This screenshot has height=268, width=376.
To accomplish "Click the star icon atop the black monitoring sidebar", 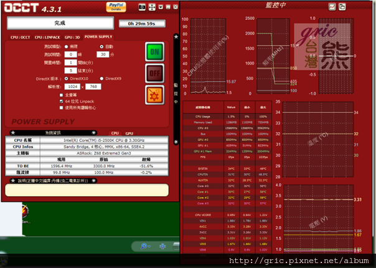I will point(176,37).
